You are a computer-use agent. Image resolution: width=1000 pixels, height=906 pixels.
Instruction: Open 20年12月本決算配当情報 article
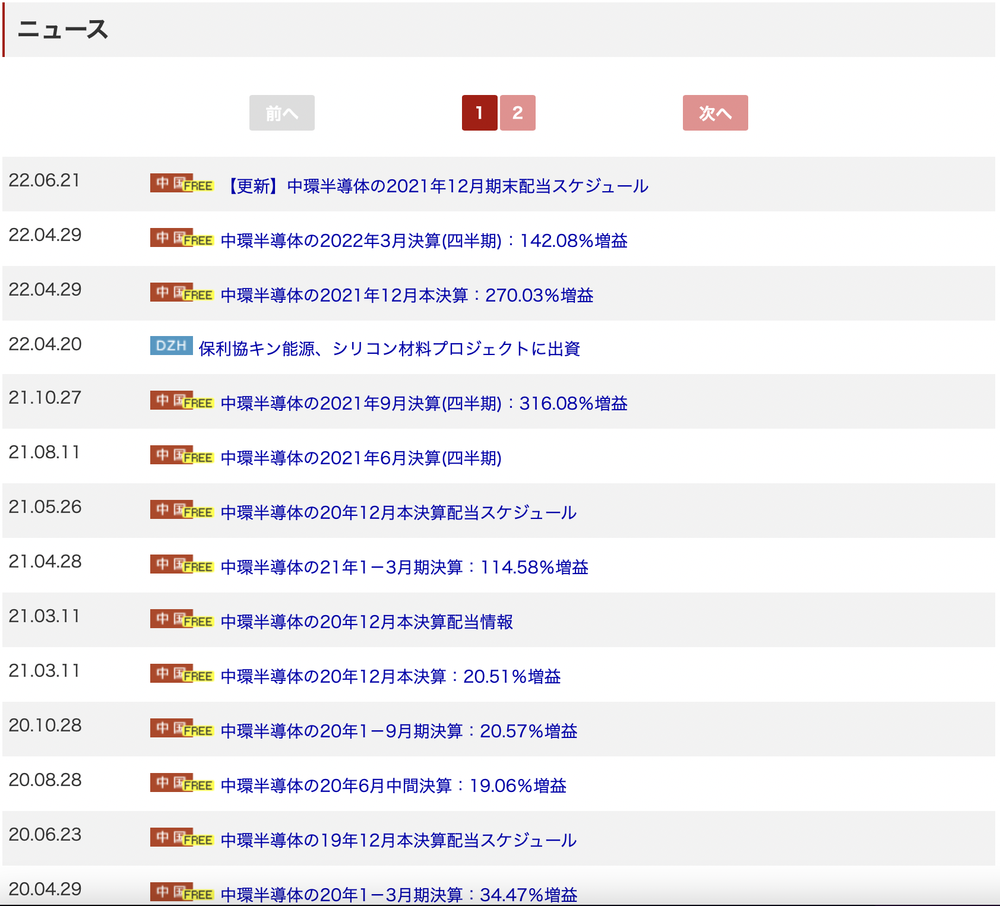click(x=367, y=622)
